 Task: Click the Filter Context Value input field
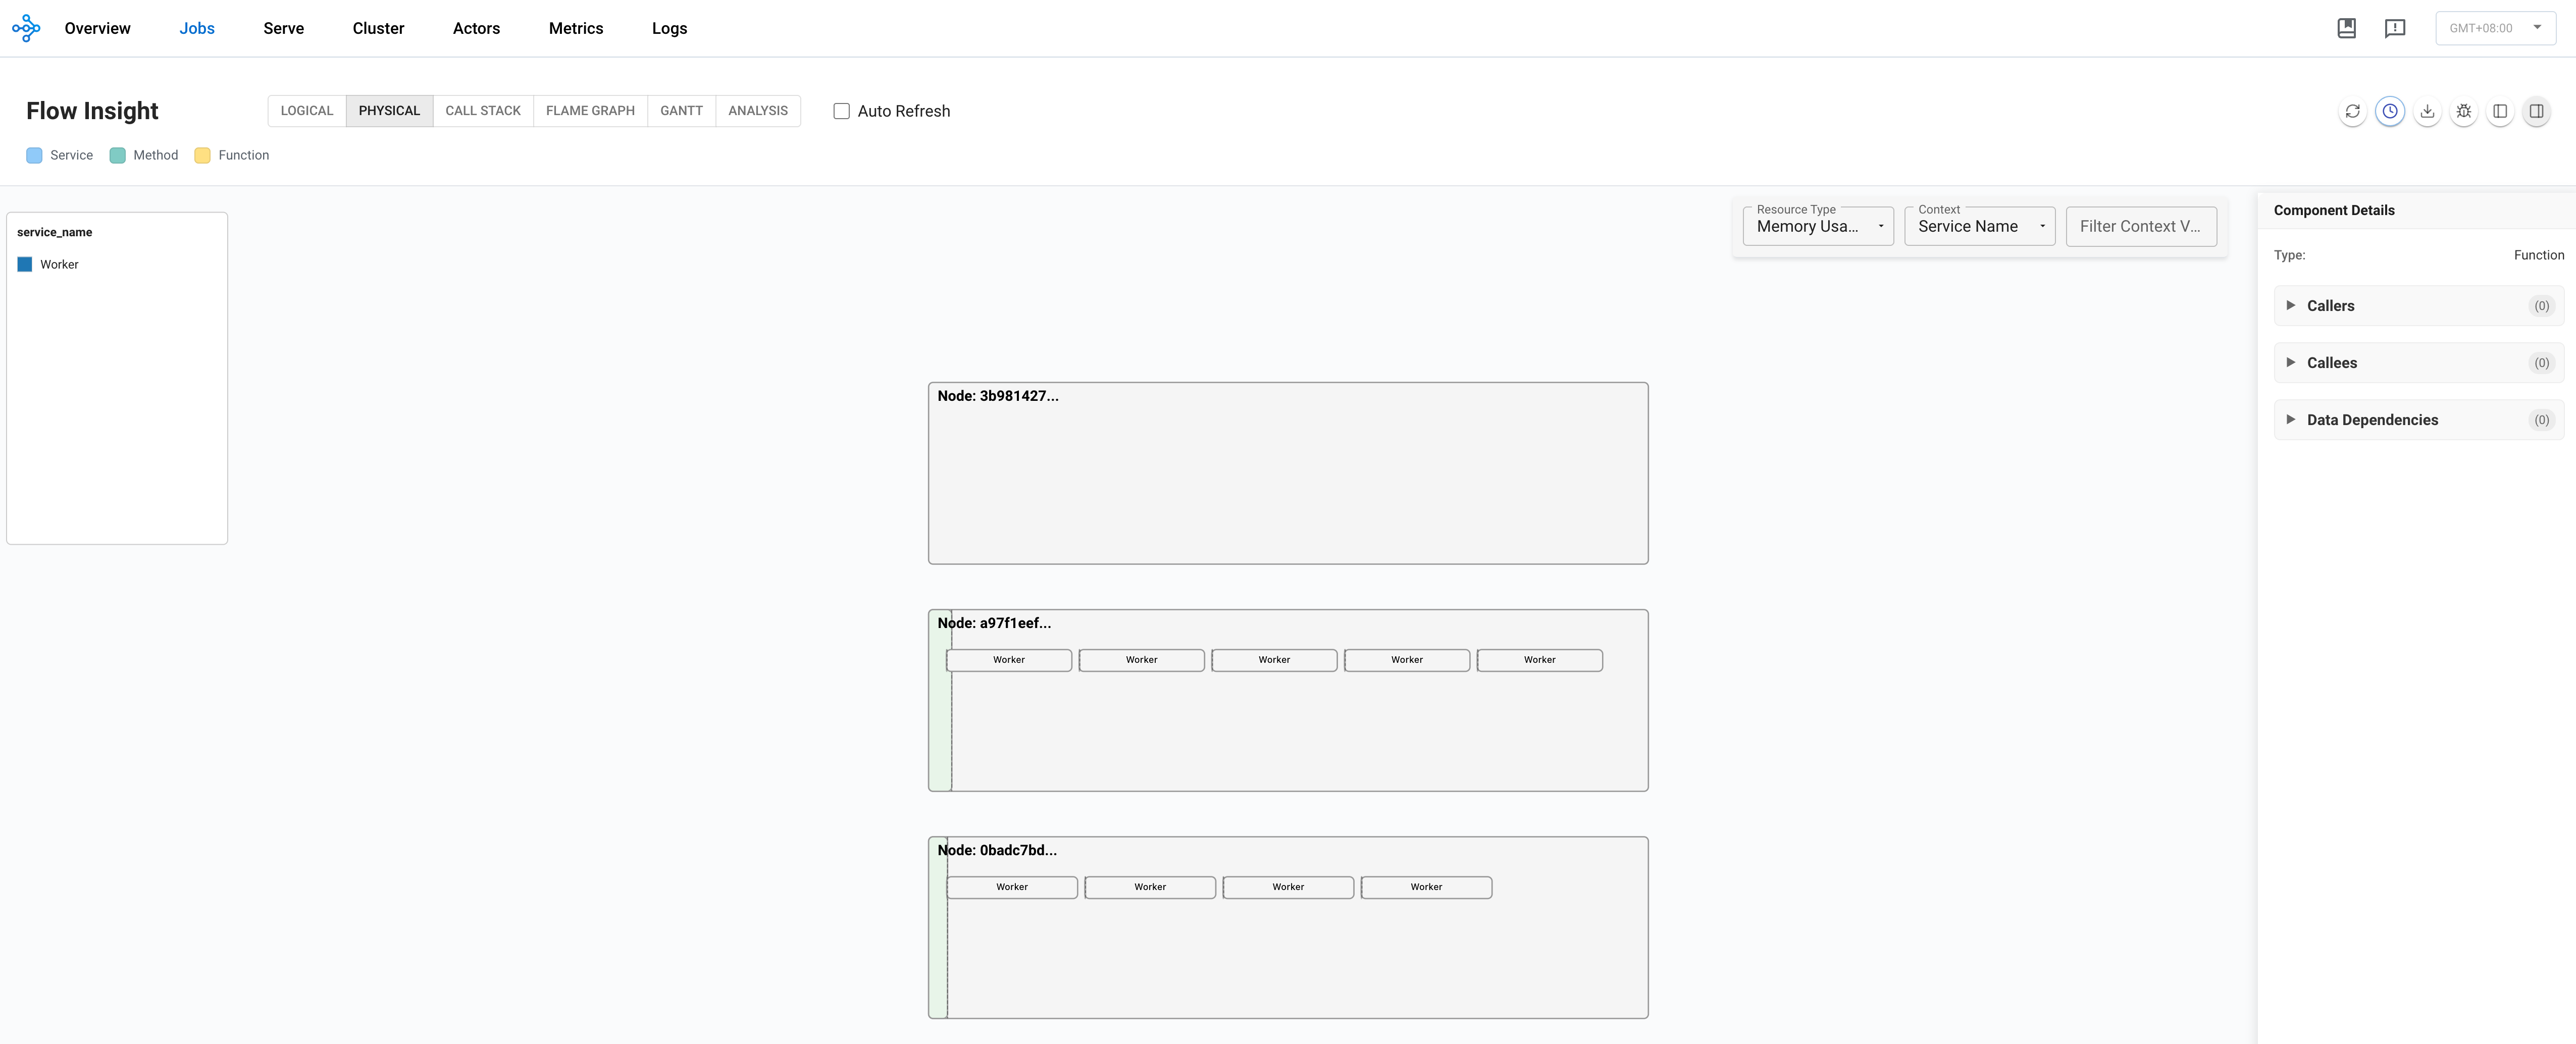tap(2140, 226)
